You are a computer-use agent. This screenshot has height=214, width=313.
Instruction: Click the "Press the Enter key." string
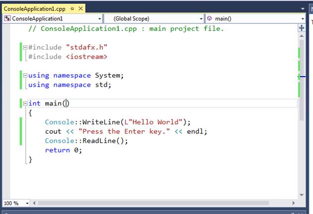tap(124, 131)
